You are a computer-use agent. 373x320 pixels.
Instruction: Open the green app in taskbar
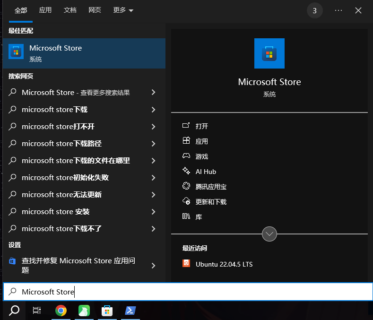click(x=84, y=311)
